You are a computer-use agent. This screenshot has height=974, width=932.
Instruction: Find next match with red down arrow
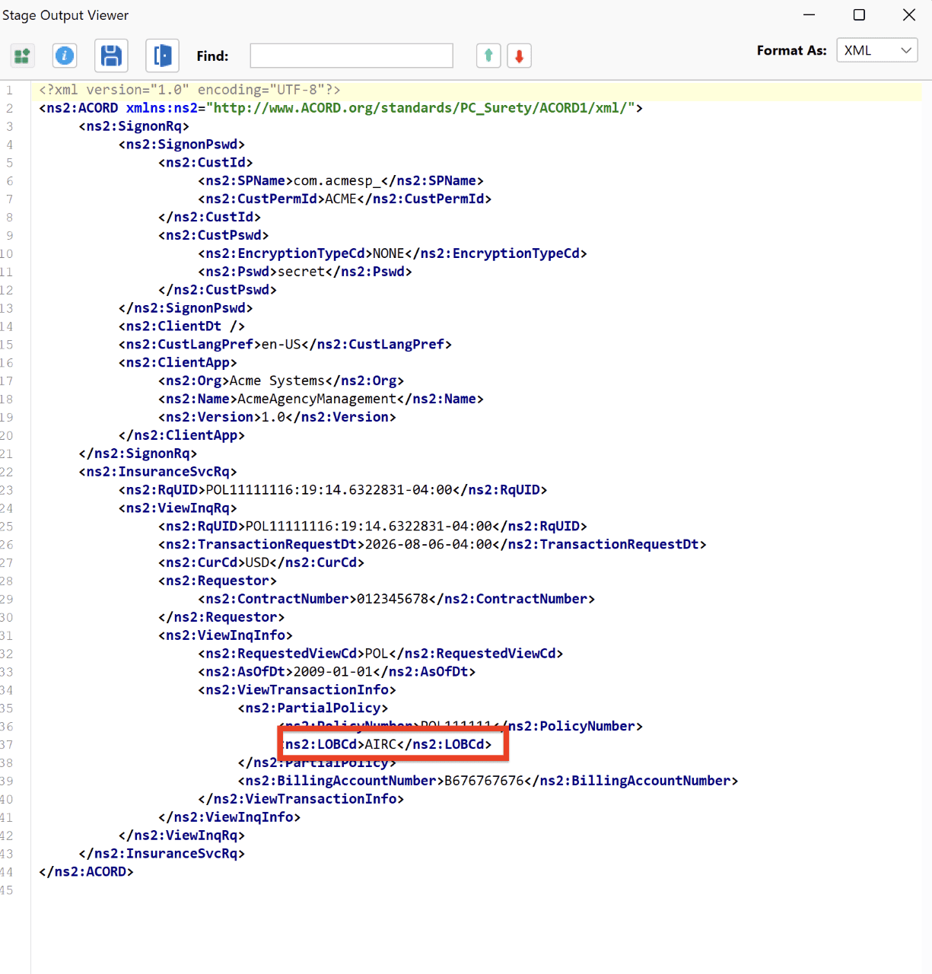(519, 56)
